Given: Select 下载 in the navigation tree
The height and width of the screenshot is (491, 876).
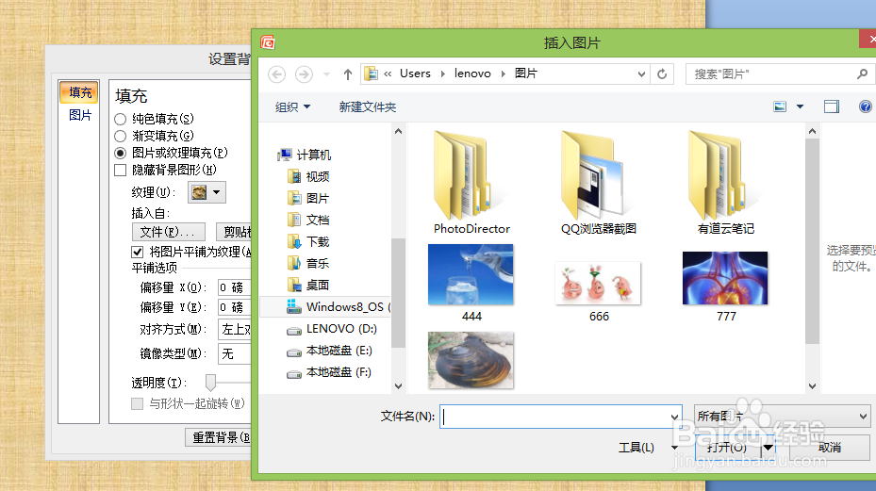Looking at the screenshot, I should [308, 242].
